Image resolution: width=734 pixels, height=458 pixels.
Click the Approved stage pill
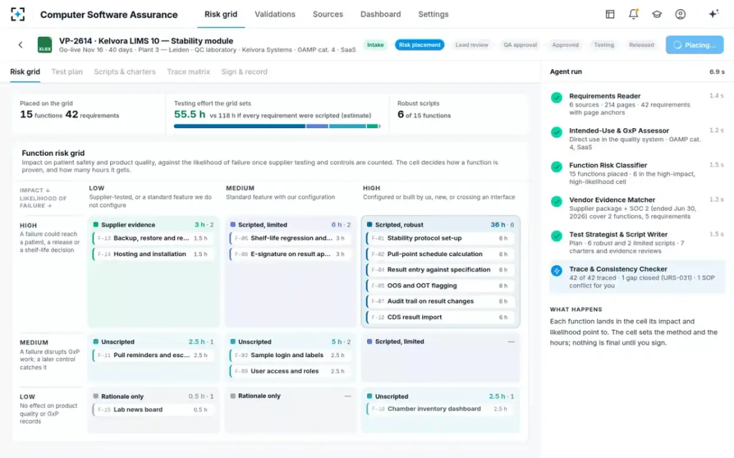(x=565, y=45)
